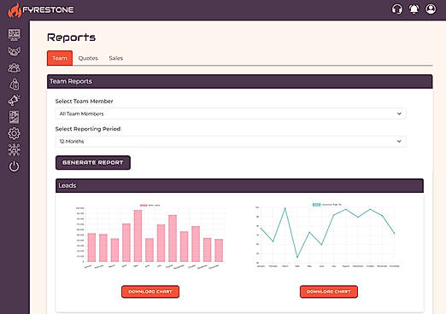Switch to the Quotes tab

pyautogui.click(x=88, y=58)
